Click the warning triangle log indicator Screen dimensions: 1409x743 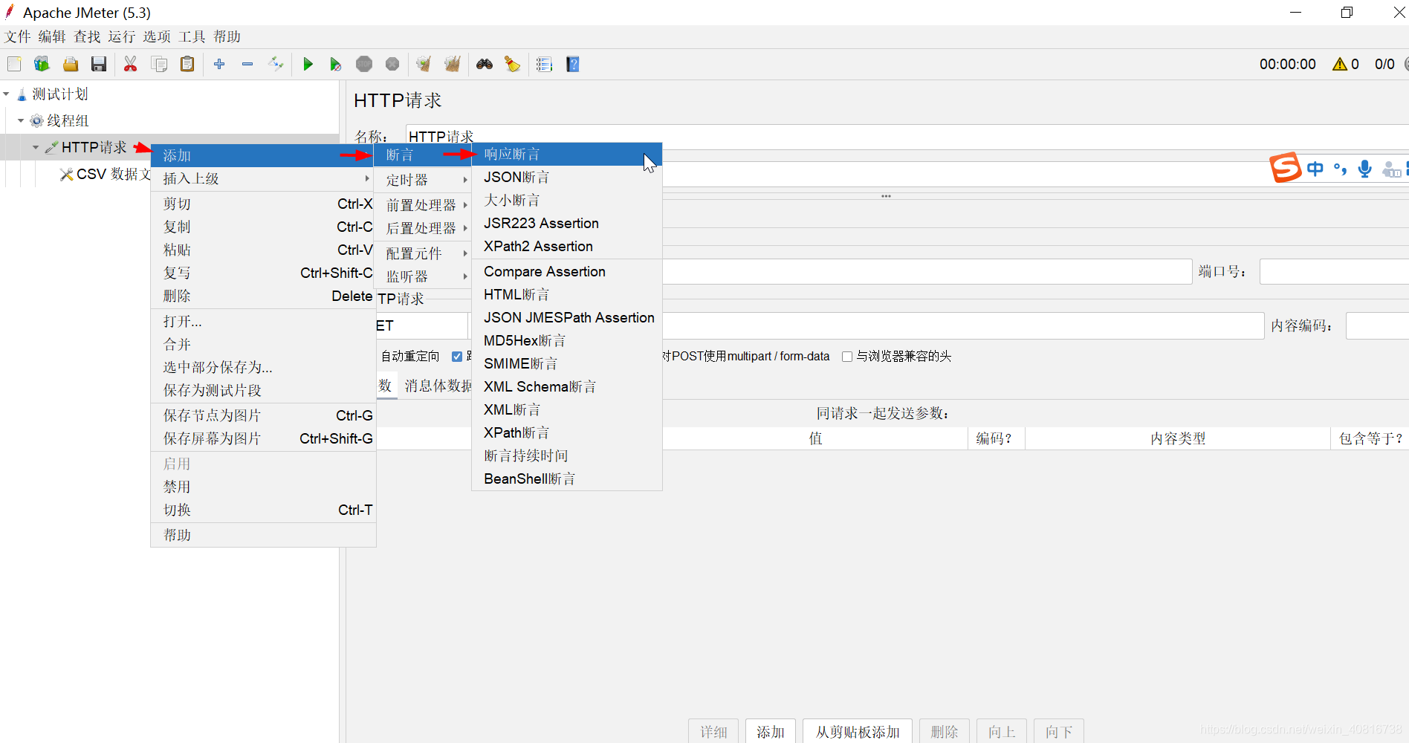tap(1340, 64)
